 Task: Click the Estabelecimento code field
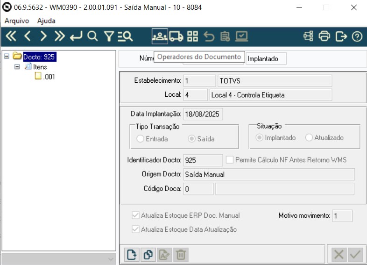click(x=199, y=81)
